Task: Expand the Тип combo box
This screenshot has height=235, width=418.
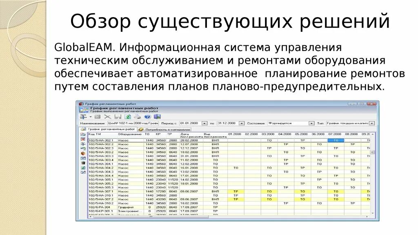Action: point(372,123)
